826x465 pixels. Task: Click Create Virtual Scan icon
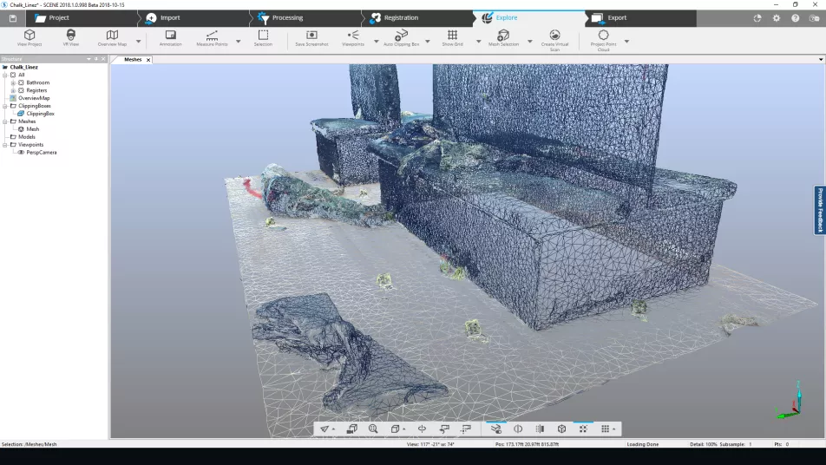pos(554,36)
